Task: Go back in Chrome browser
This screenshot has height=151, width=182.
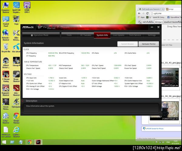Action: click(x=139, y=13)
